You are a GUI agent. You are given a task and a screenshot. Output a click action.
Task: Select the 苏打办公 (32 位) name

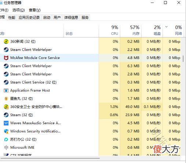23,140
